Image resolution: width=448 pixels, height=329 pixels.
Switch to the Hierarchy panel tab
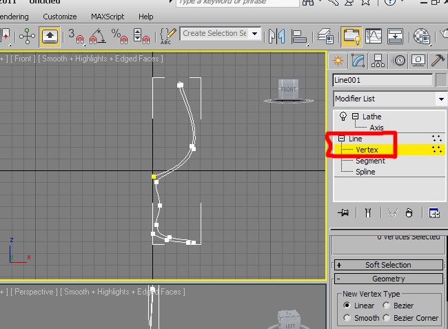(x=378, y=61)
